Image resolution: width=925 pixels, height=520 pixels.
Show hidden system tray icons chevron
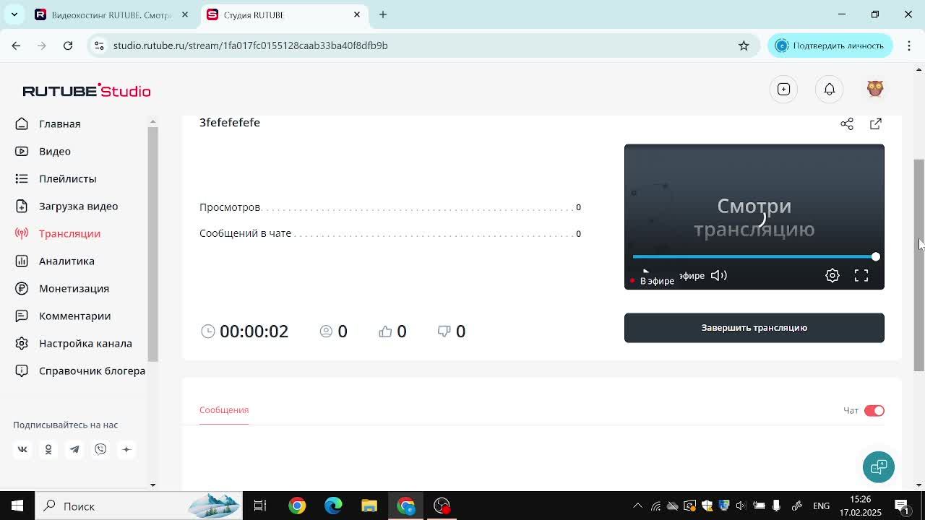tap(637, 506)
